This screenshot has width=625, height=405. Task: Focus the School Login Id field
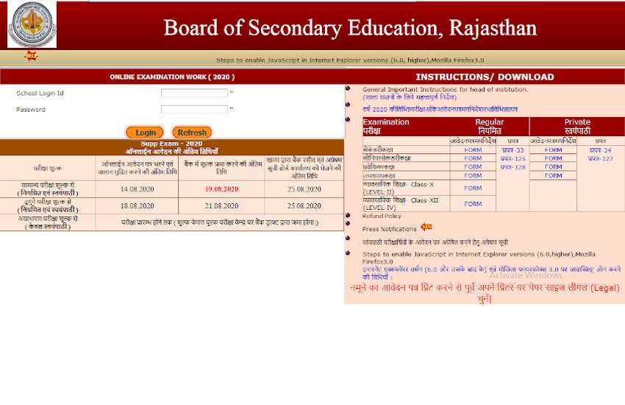pyautogui.click(x=194, y=93)
